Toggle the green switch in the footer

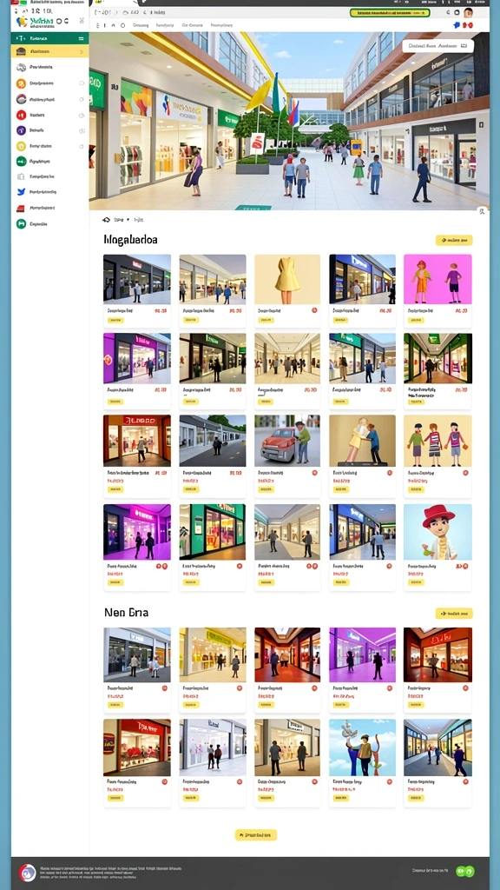(x=465, y=871)
